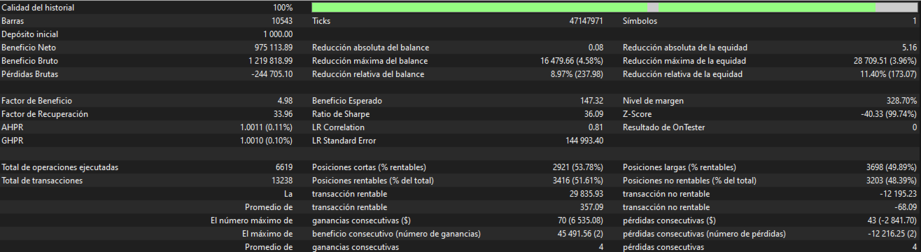Click the Reducción absoluta del balance value 0.08
This screenshot has width=921, height=252.
596,48
